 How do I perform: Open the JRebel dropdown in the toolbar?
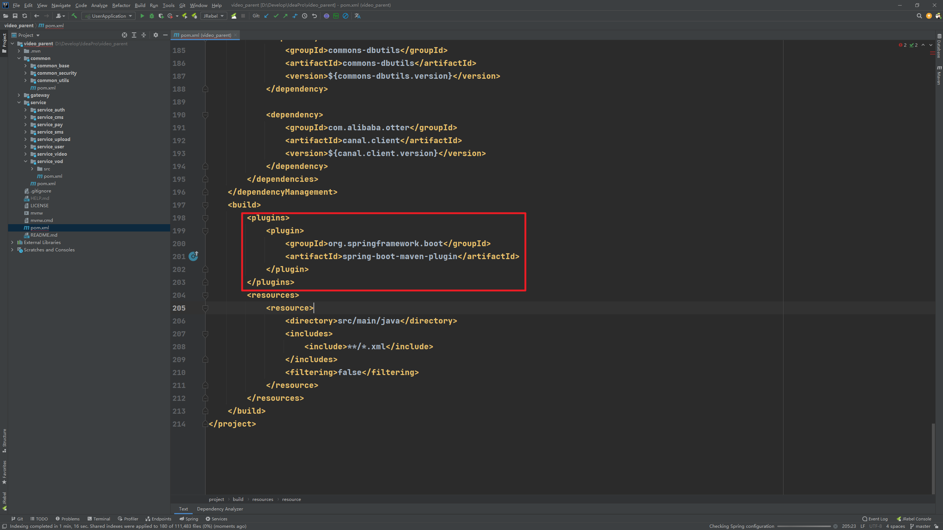click(214, 16)
